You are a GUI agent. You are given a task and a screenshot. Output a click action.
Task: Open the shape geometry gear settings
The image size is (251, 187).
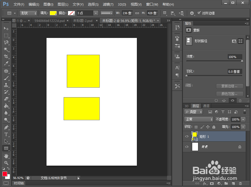[x=192, y=13]
